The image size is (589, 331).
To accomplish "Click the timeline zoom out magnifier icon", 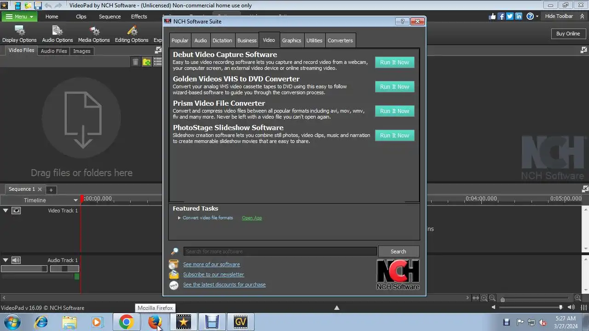I will 492,298.
